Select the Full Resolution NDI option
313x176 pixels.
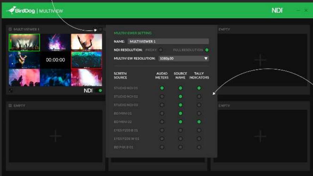tap(207, 50)
